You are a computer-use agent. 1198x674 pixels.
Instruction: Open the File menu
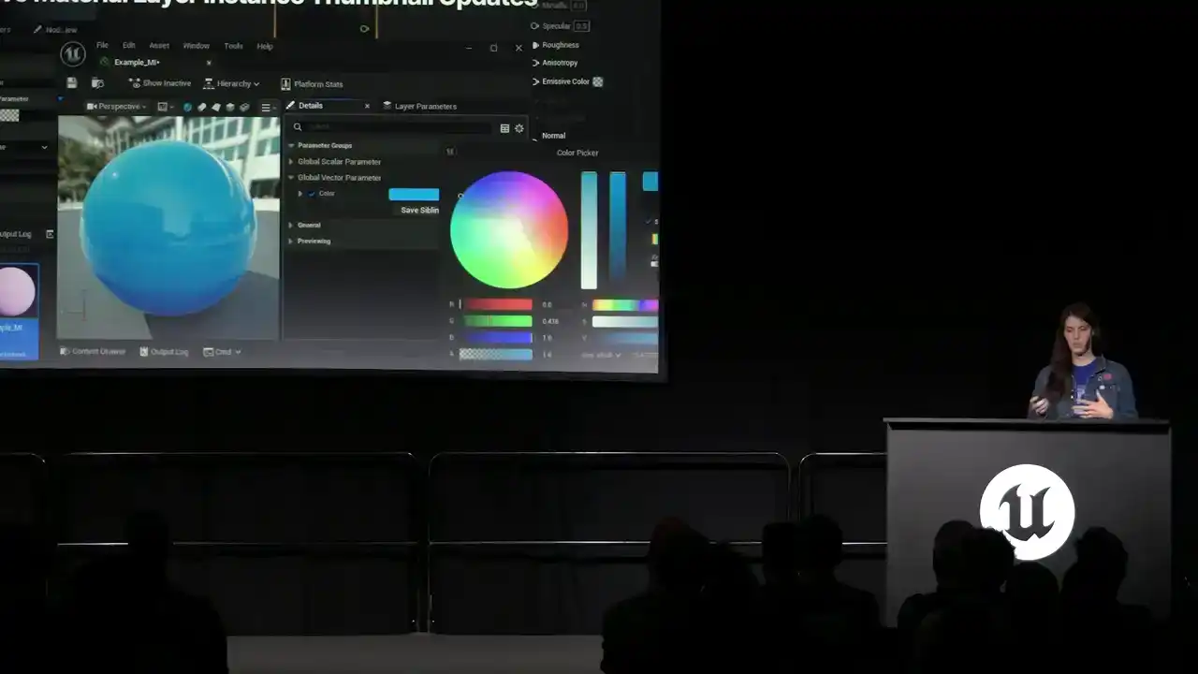coord(102,46)
